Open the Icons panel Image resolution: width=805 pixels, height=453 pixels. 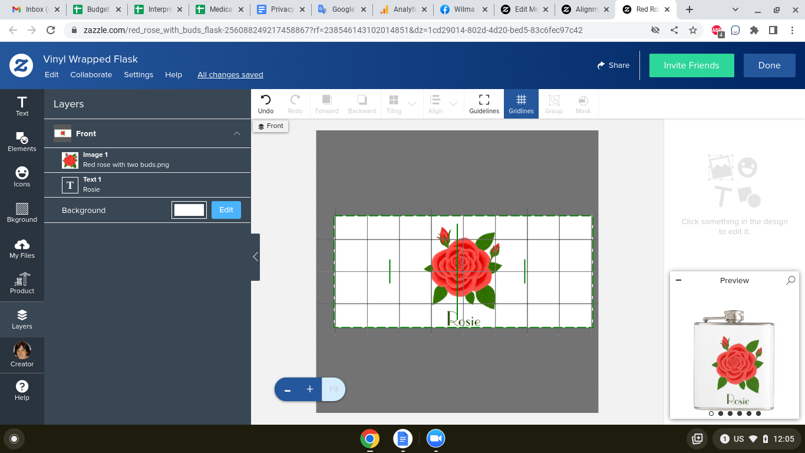click(x=22, y=178)
